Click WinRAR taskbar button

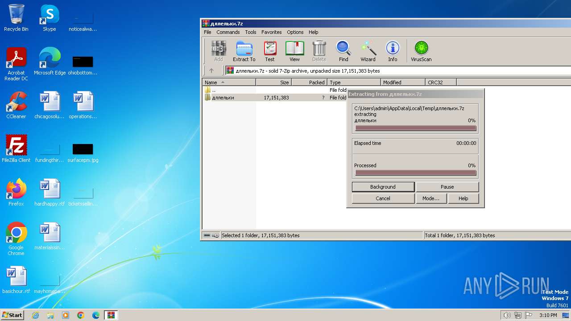pos(111,315)
